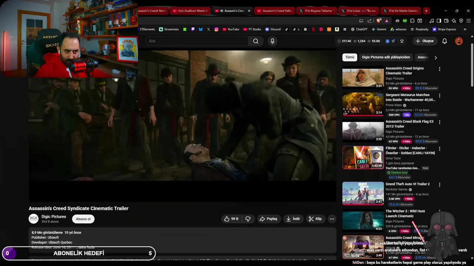Open the account avatar menu
Viewport: 474px width, 266px height.
(x=459, y=41)
